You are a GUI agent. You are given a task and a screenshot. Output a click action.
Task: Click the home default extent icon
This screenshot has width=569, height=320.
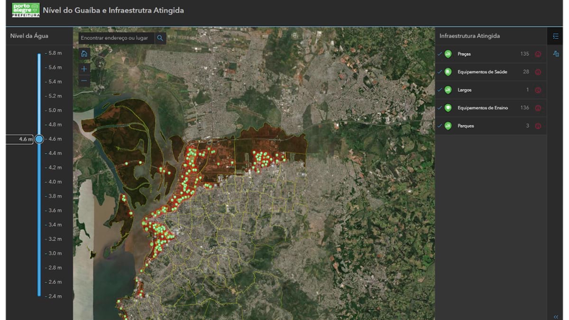pyautogui.click(x=84, y=53)
